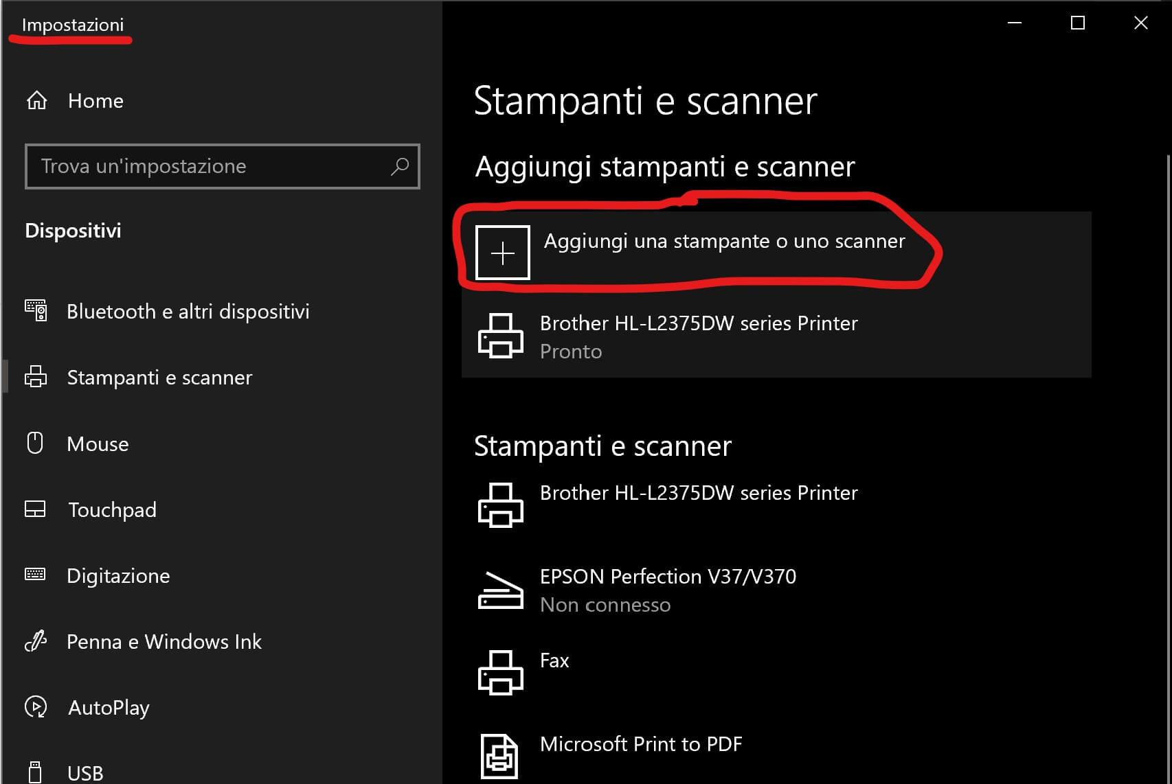
Task: Click the plus icon to add printer
Action: (502, 253)
